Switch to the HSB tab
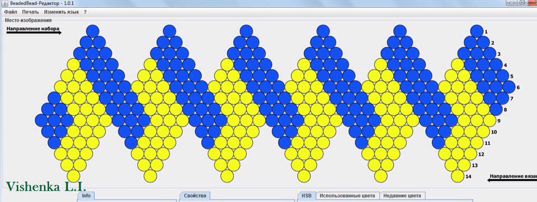This screenshot has height=202, width=537. 306,196
